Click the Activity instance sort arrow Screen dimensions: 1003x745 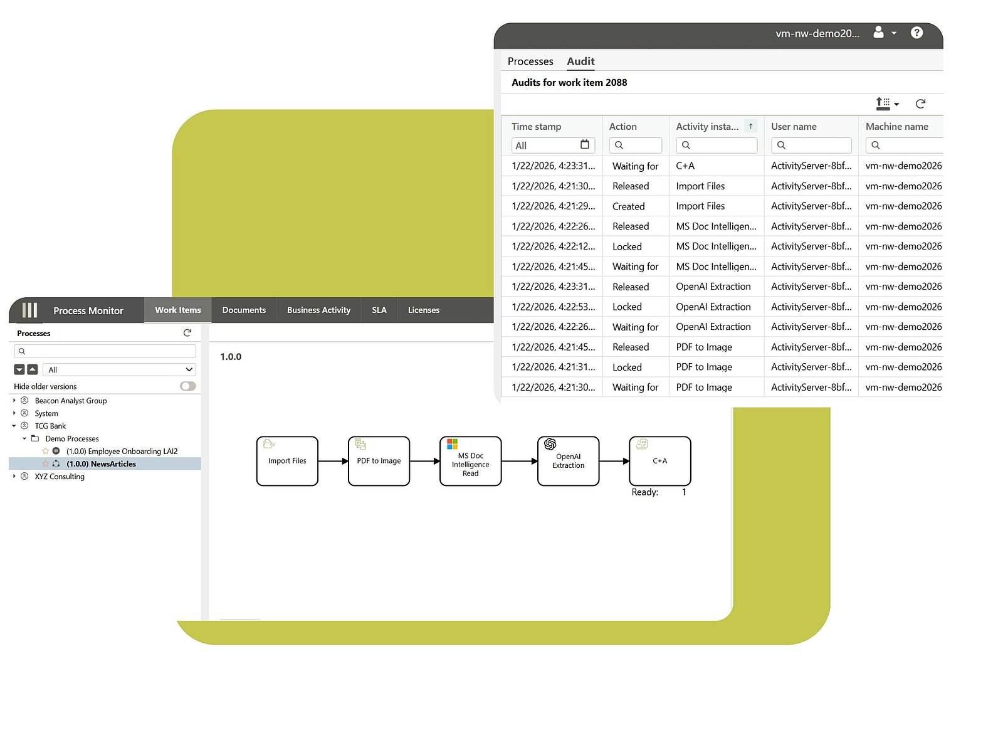750,126
